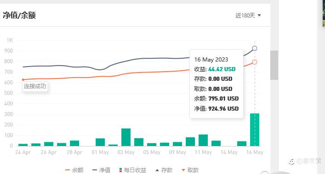The width and height of the screenshot is (325, 174).
Task: Toggle the 每日收益 legend series
Action: [x=133, y=170]
